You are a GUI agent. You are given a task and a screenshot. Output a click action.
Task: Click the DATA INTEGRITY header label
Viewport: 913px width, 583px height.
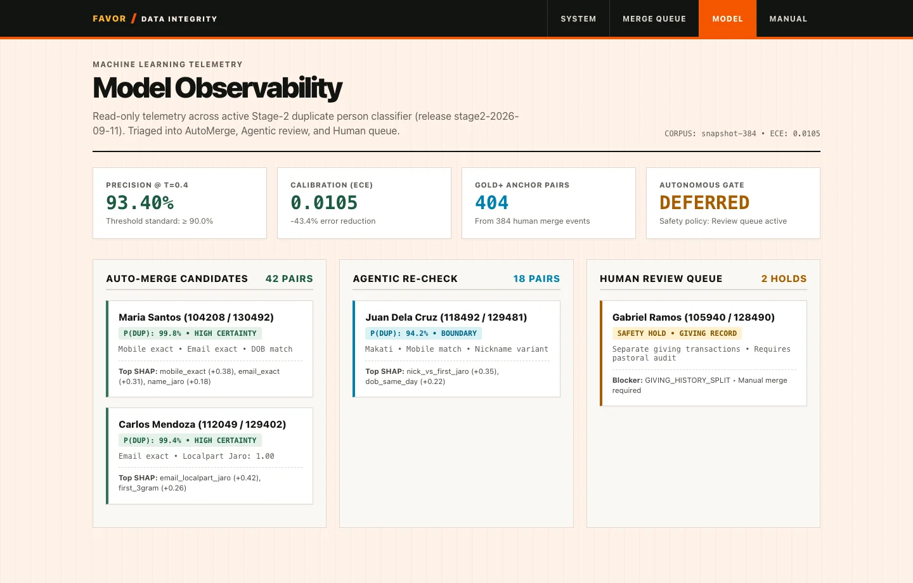179,19
